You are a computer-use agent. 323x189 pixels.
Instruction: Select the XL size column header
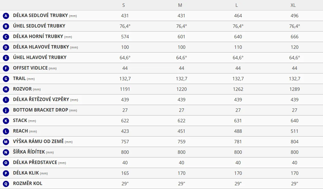click(x=293, y=5)
